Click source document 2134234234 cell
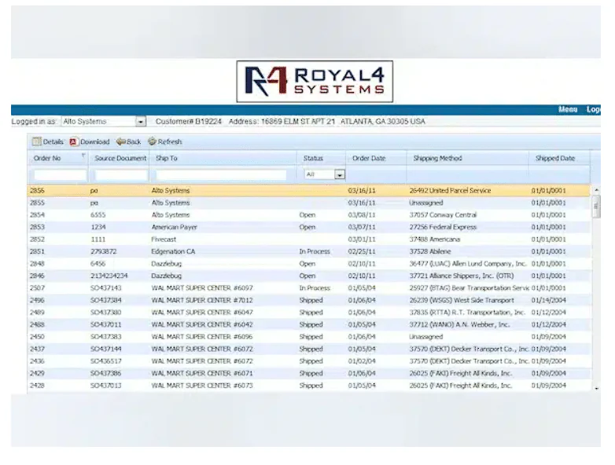This screenshot has width=615, height=465. coord(109,276)
